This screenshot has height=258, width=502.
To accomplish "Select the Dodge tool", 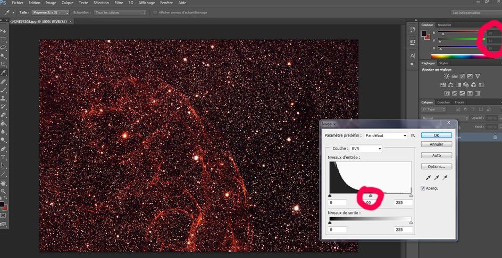I will click(x=4, y=140).
